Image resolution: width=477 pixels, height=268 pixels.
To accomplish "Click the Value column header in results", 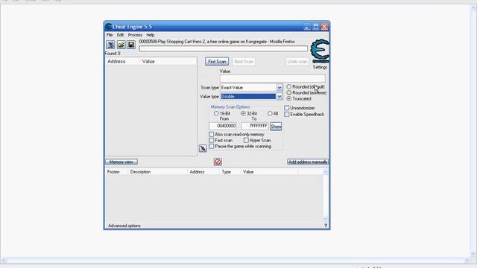I will (168, 61).
